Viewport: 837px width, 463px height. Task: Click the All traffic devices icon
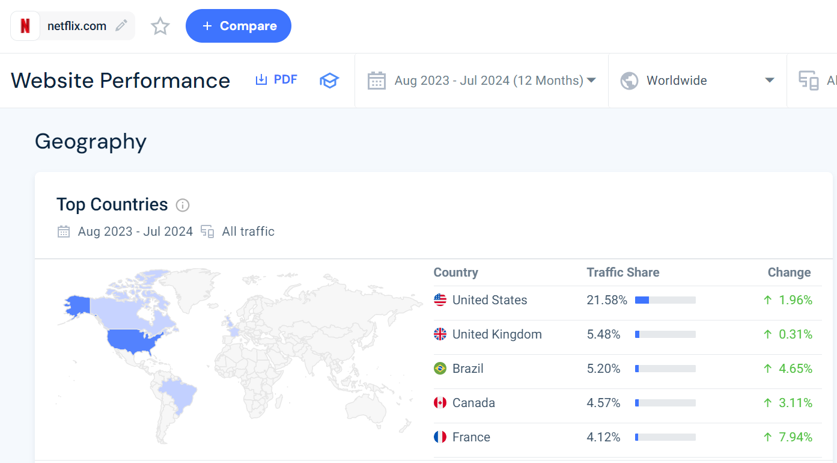click(x=207, y=231)
